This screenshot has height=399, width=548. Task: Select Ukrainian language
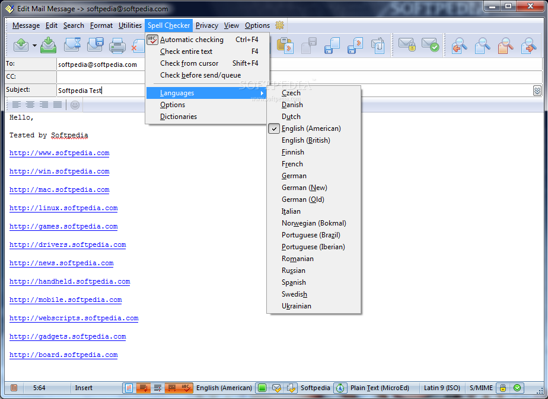click(314, 306)
